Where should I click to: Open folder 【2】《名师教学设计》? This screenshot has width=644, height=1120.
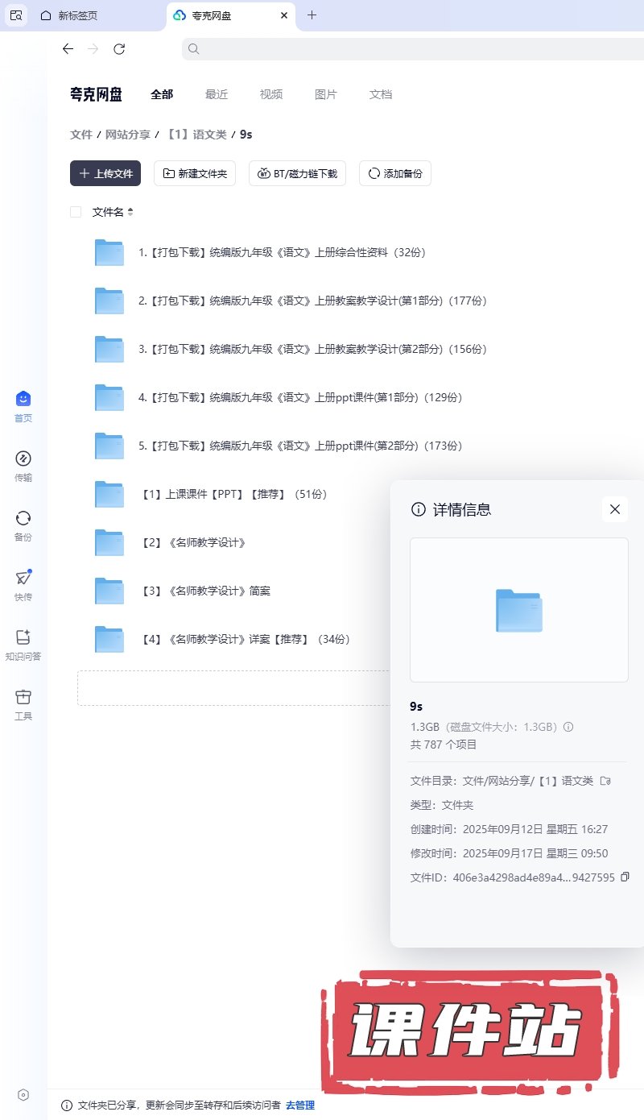tap(193, 542)
